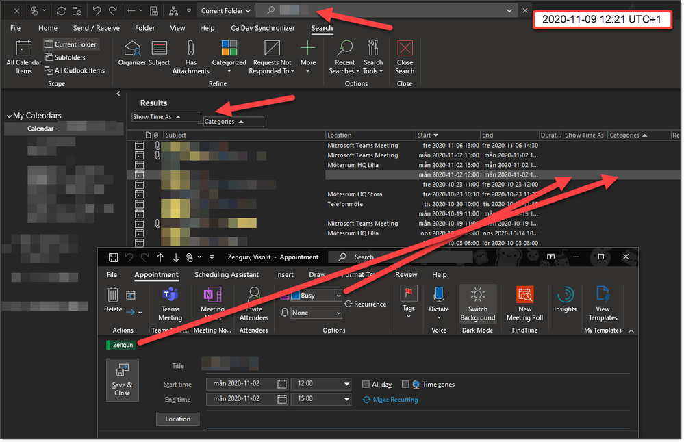This screenshot has height=442, width=684.
Task: Collapse the appointment ribbon
Action: tap(631, 331)
